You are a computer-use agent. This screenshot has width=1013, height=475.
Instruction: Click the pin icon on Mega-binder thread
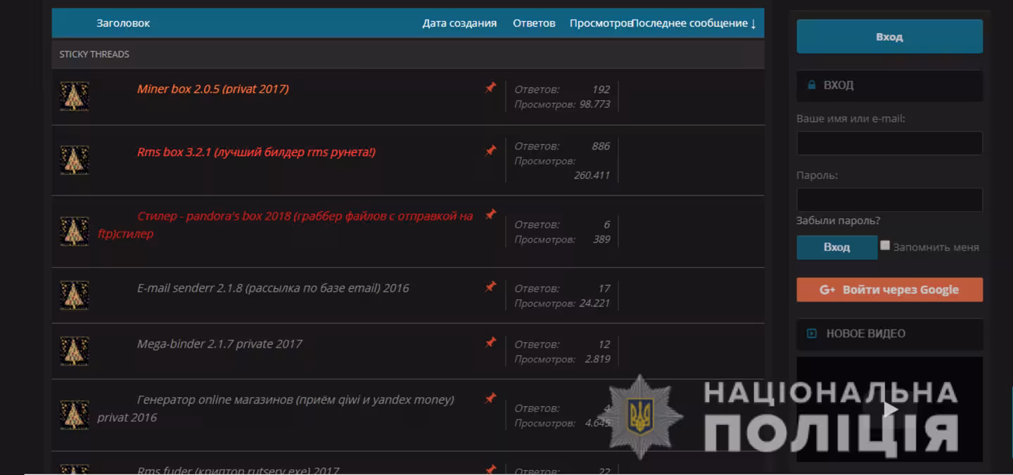point(490,342)
